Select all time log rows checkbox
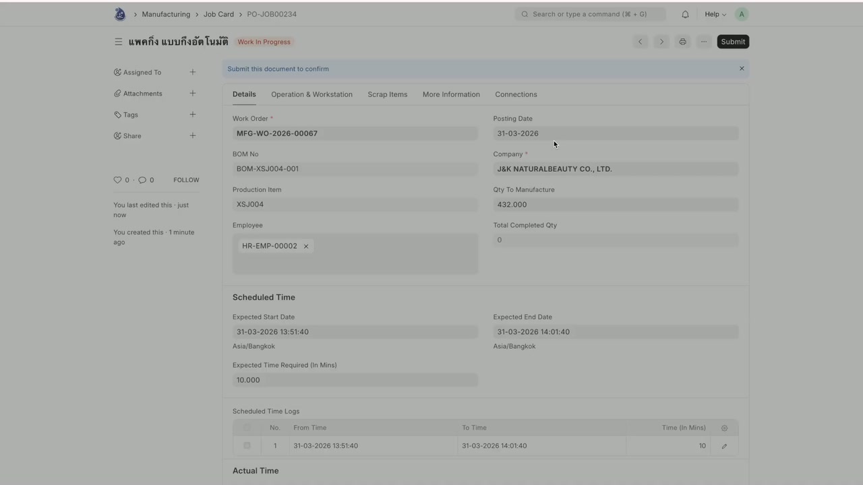Screen dimensions: 863x485 pyautogui.click(x=247, y=428)
